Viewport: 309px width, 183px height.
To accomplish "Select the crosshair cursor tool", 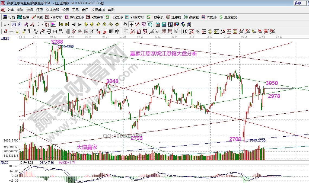I will point(131,24).
